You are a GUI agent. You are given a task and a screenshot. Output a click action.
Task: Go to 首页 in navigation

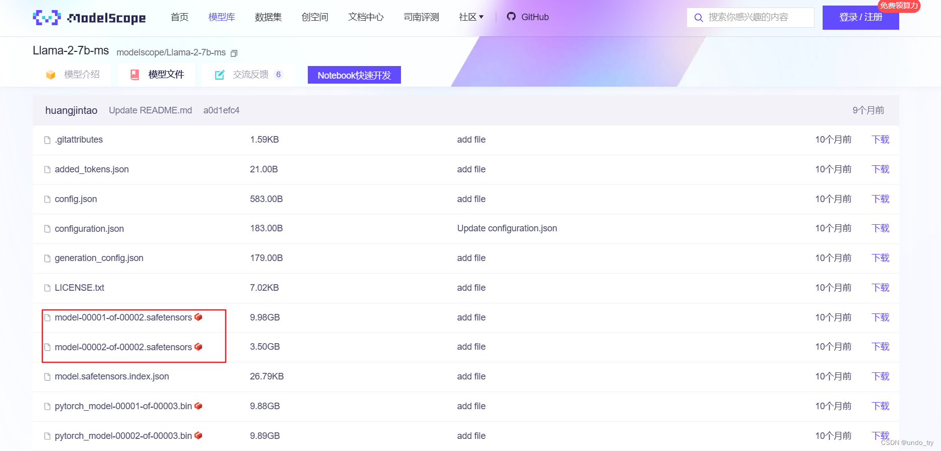(x=179, y=17)
